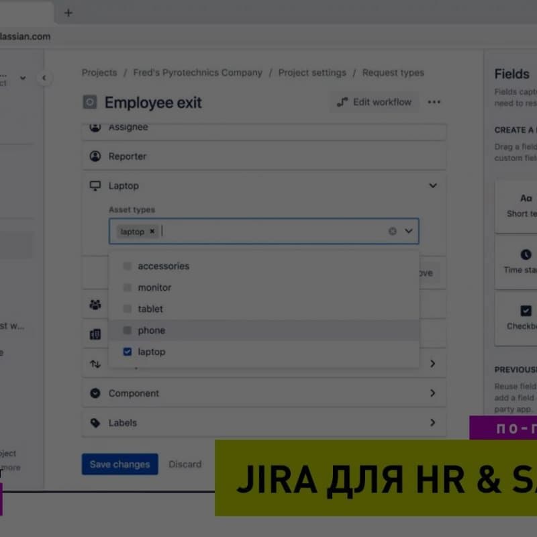
Task: Click the up-down arrows priority field icon
Action: pyautogui.click(x=95, y=364)
